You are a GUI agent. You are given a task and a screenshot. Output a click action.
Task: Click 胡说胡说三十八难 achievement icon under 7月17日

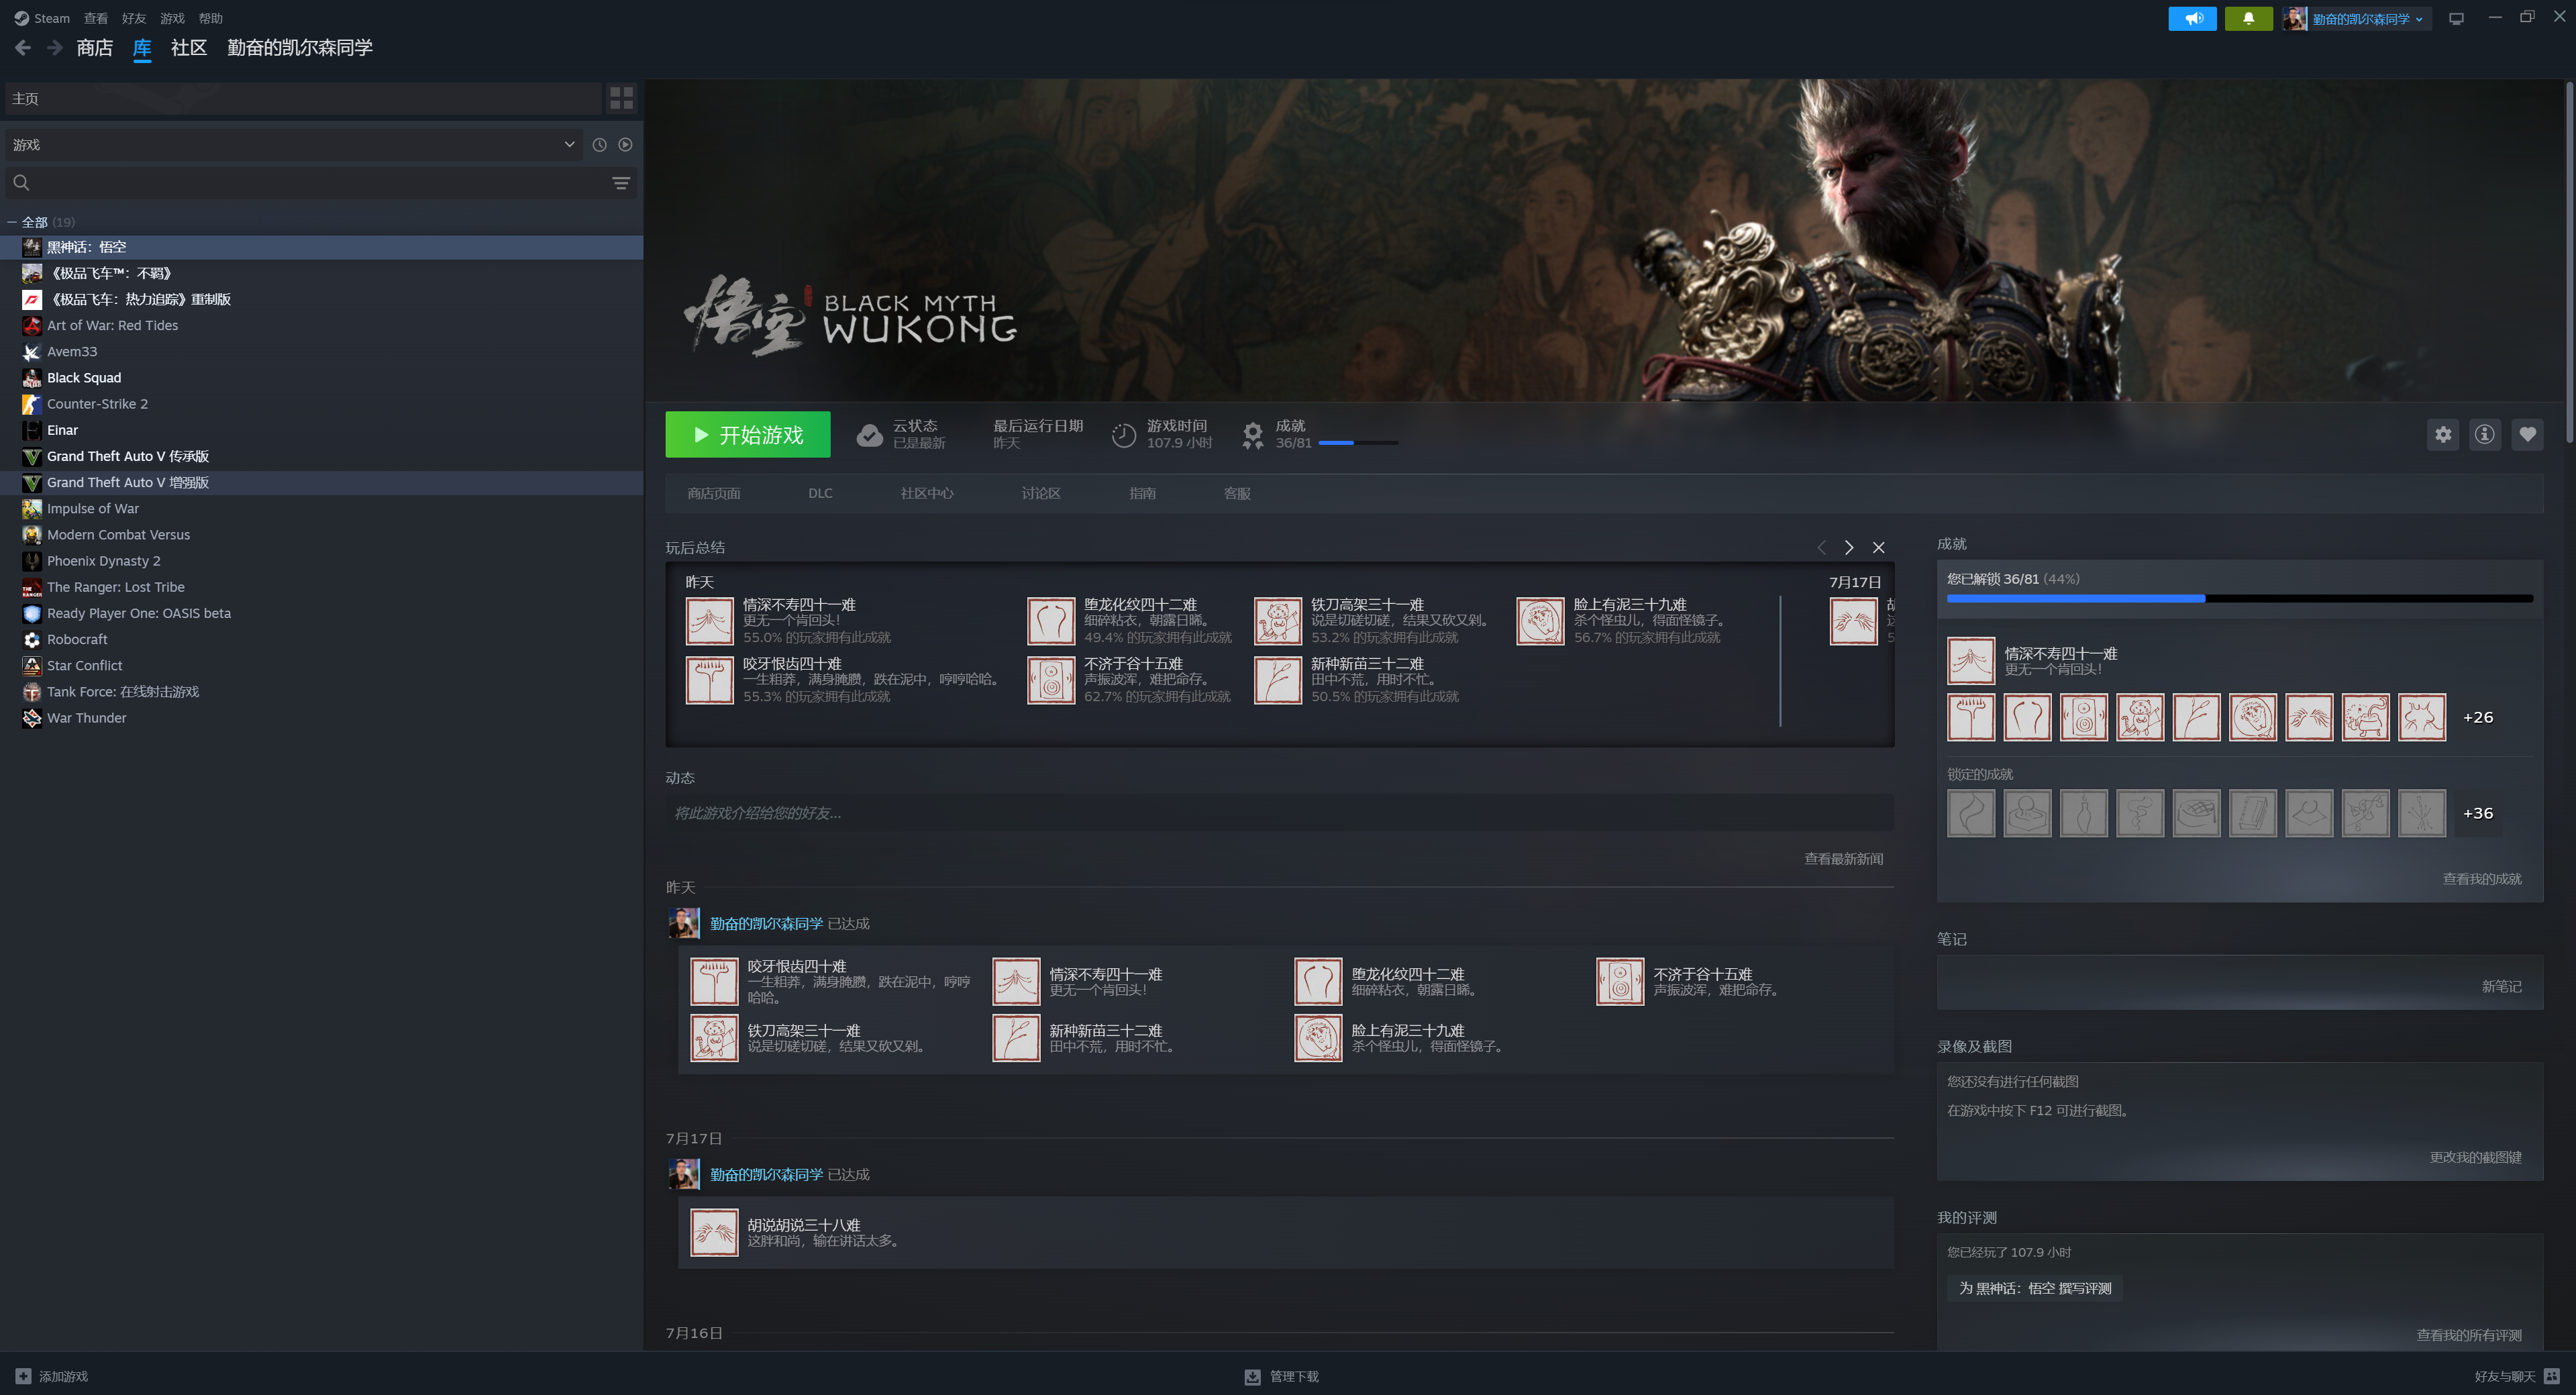point(714,1233)
